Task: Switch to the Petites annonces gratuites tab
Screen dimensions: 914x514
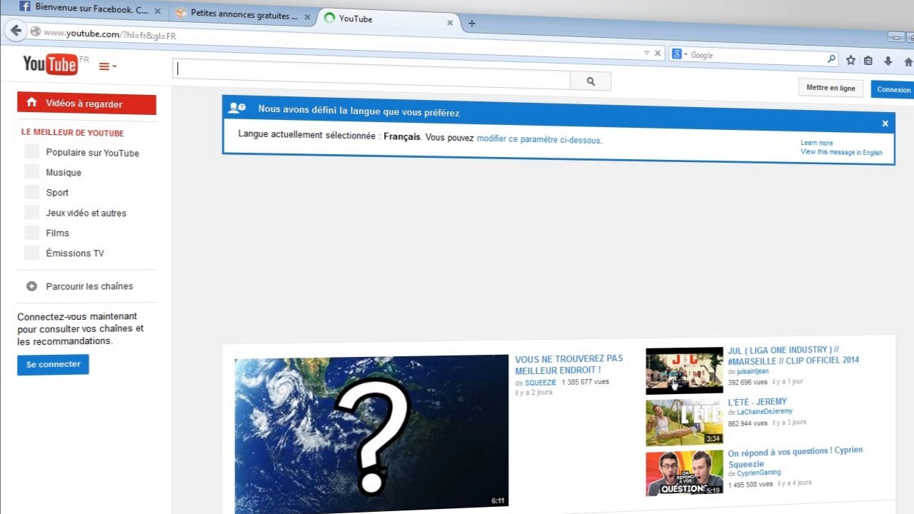Action: tap(243, 15)
